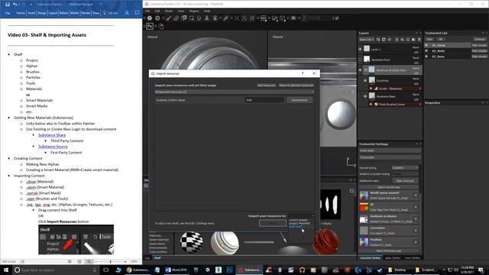The image size is (489, 275).
Task: Open the Edit menu in Substance Painter
Action: coord(157,11)
